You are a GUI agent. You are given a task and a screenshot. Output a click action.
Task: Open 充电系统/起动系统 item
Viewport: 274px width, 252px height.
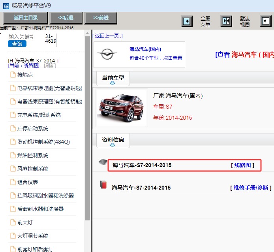click(39, 115)
